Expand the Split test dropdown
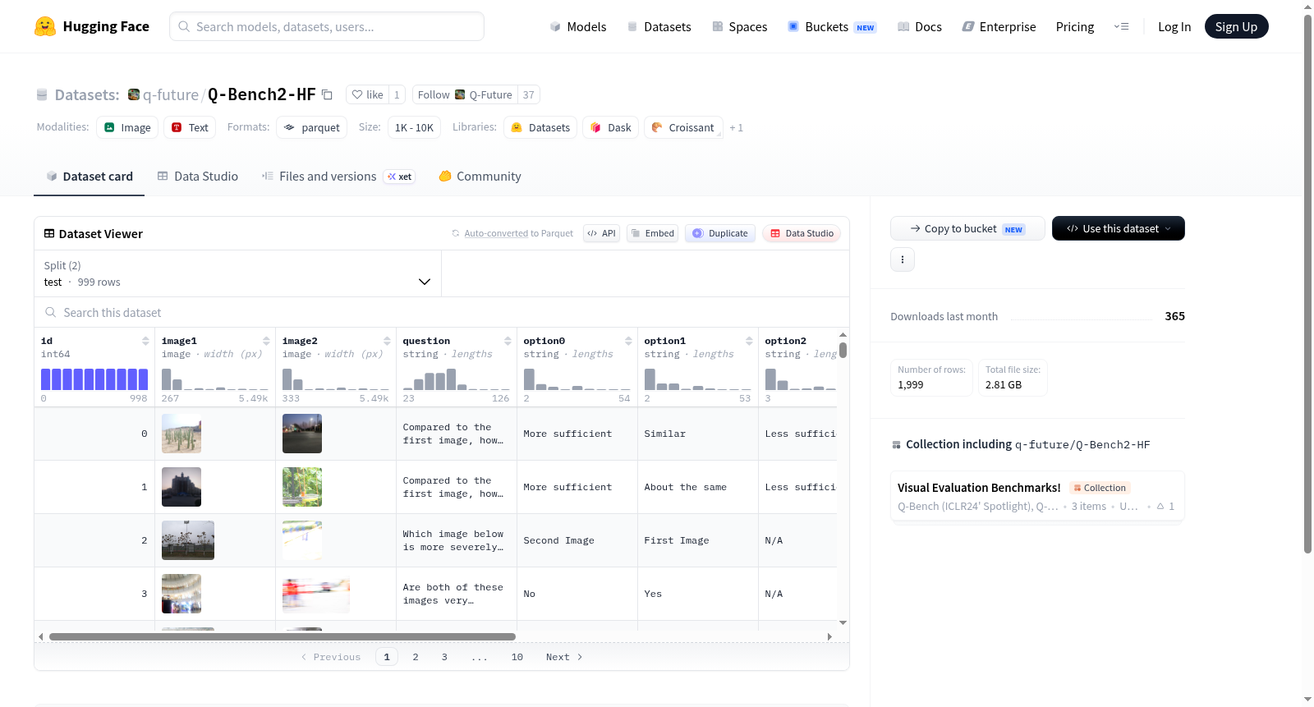Image resolution: width=1314 pixels, height=707 pixels. (237, 273)
